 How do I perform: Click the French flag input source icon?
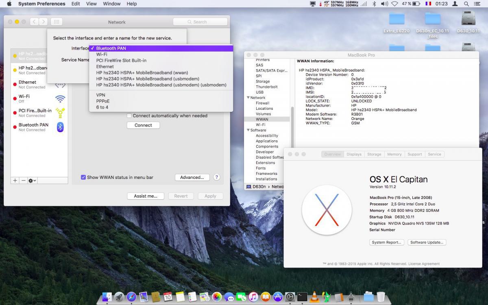(428, 4)
